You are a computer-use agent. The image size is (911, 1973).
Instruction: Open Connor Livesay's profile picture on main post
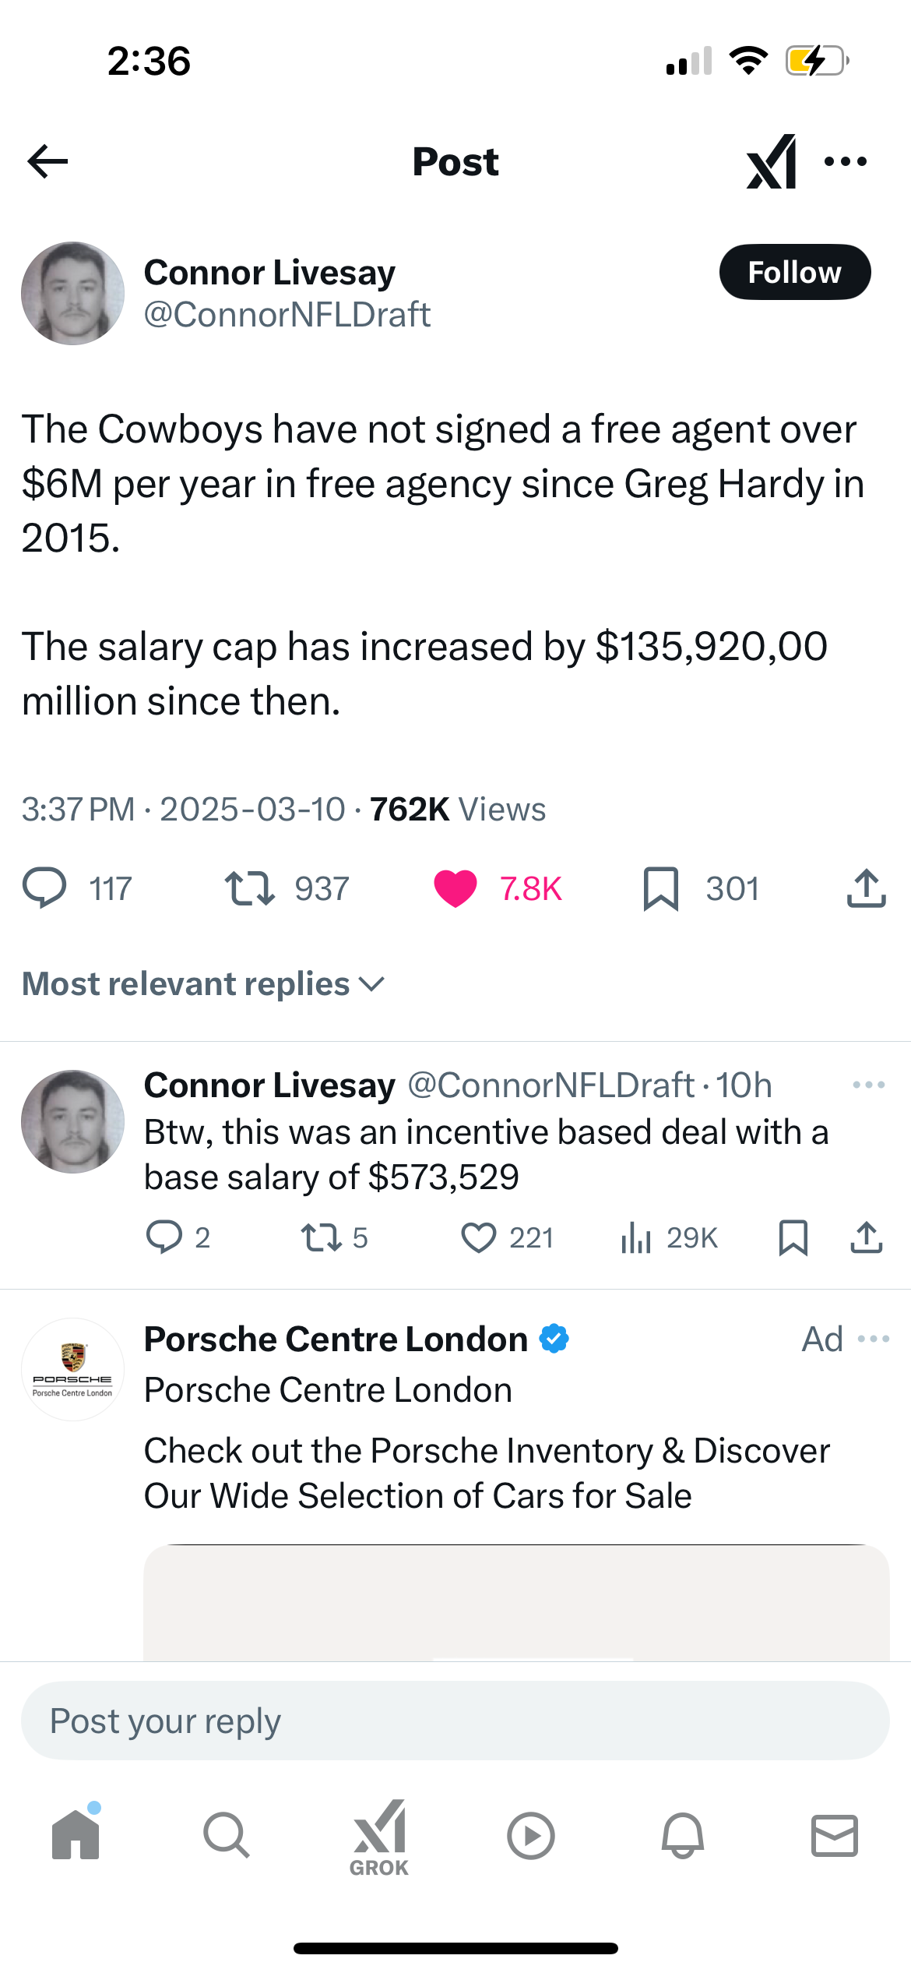point(72,293)
